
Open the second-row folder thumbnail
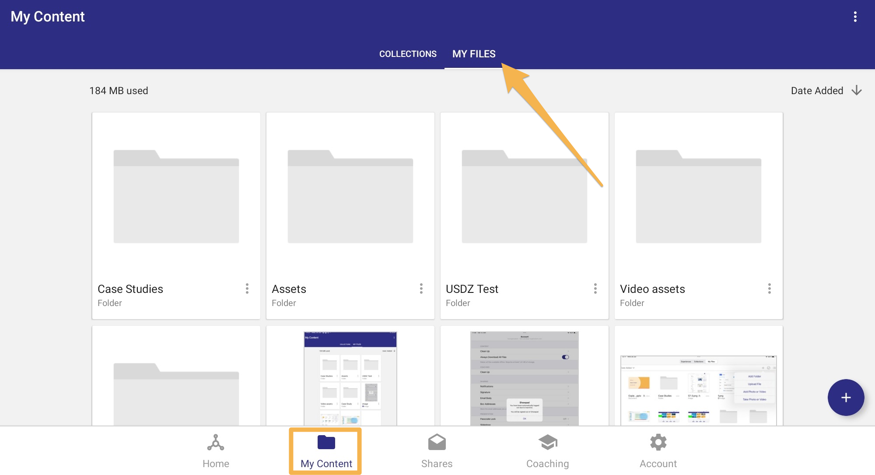coord(176,394)
